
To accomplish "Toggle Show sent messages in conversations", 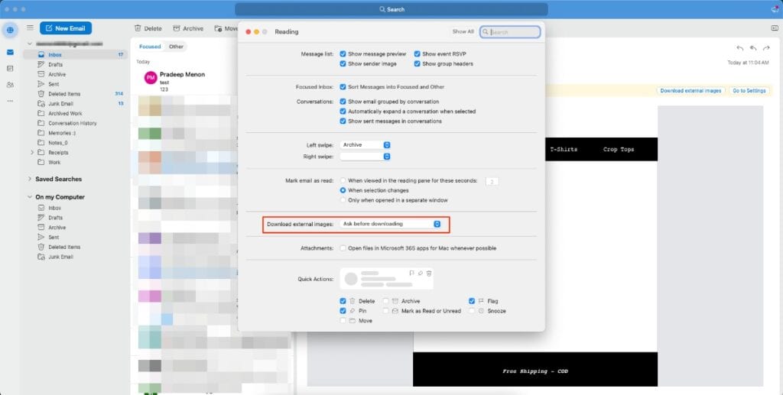I will pos(343,121).
